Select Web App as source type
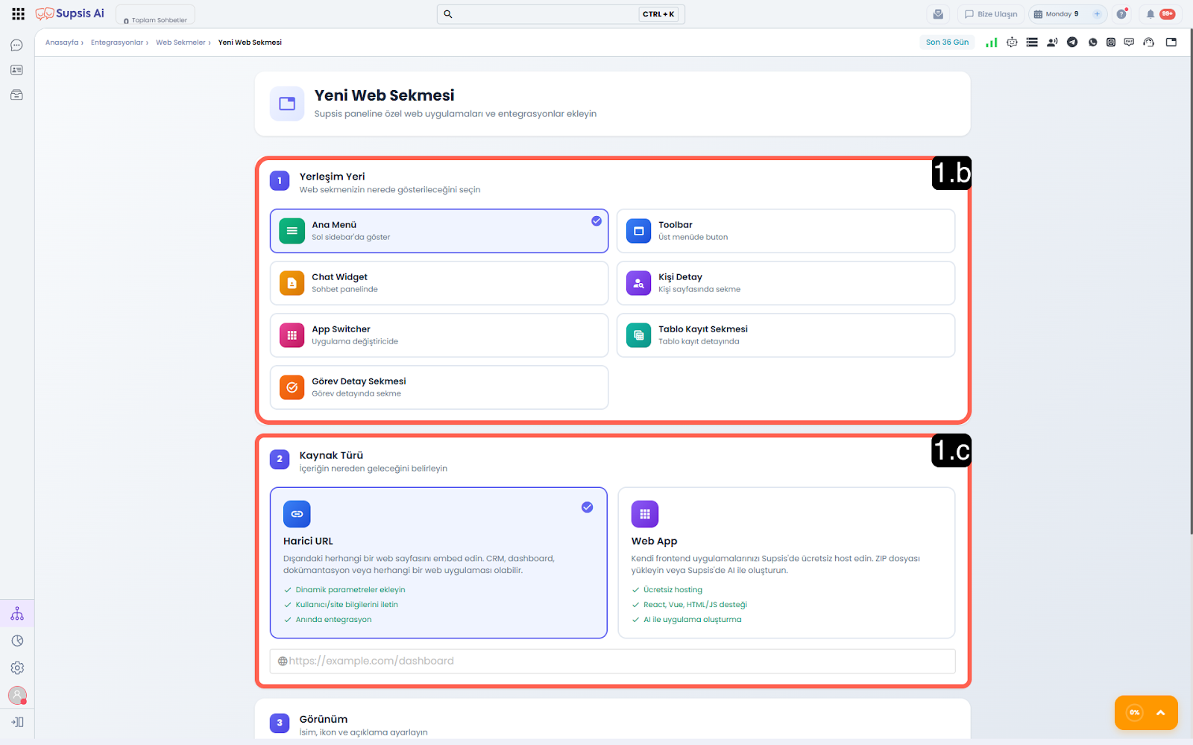The height and width of the screenshot is (745, 1193). [x=786, y=562]
